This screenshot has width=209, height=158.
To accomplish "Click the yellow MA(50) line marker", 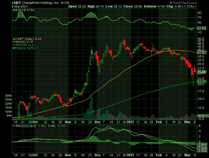I will [13, 42].
